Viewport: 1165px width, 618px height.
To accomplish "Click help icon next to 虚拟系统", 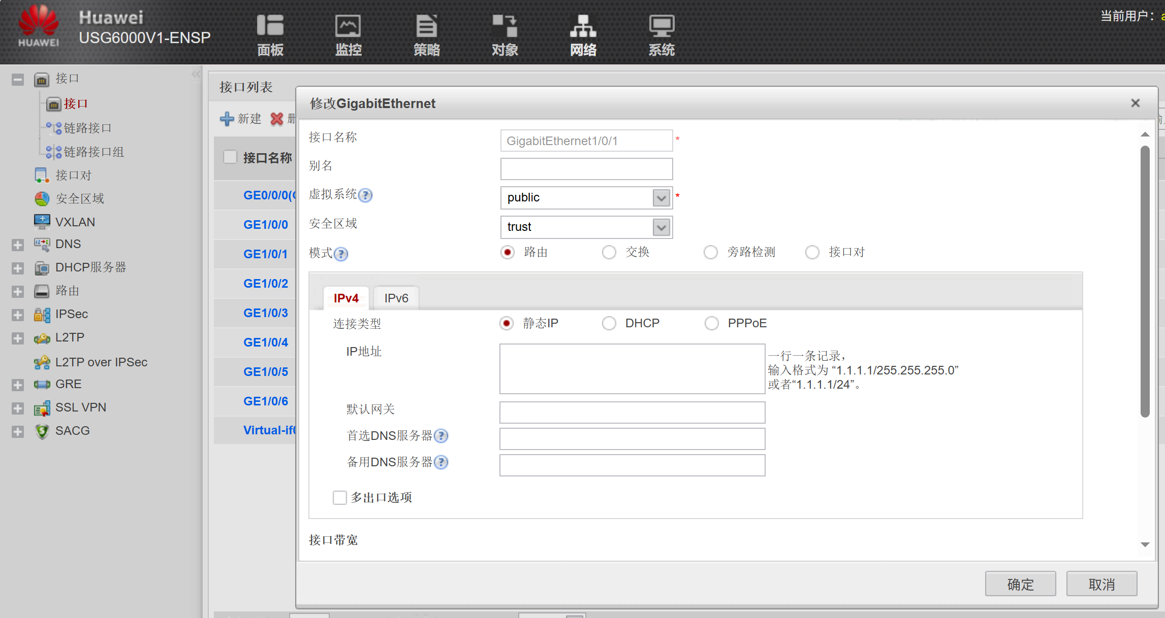I will (x=365, y=195).
